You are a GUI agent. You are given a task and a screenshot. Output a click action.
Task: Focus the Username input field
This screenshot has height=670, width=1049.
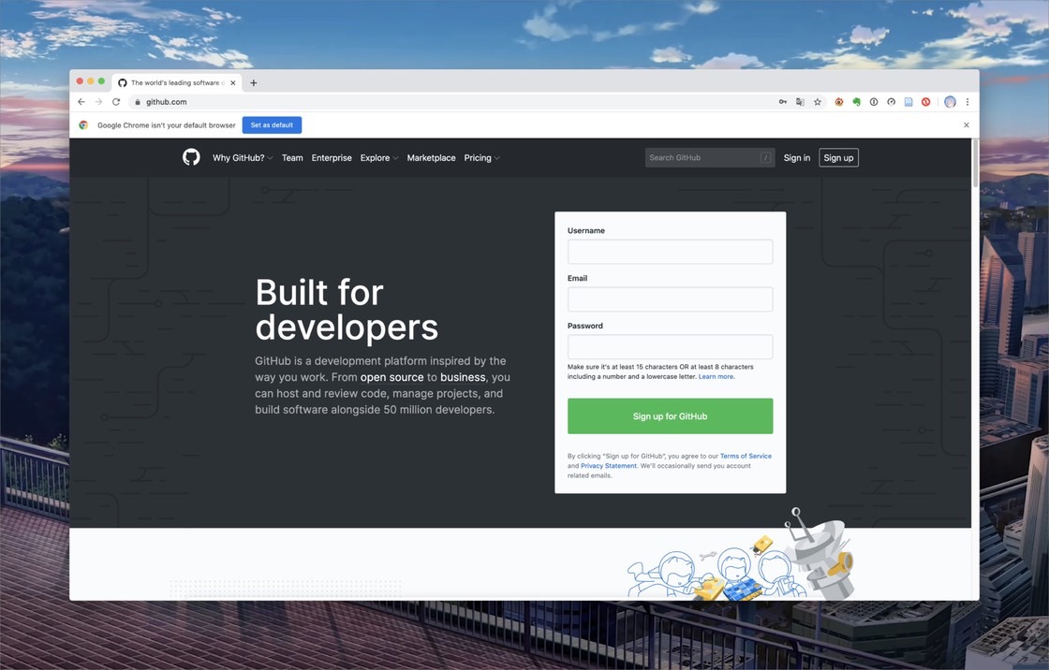670,252
